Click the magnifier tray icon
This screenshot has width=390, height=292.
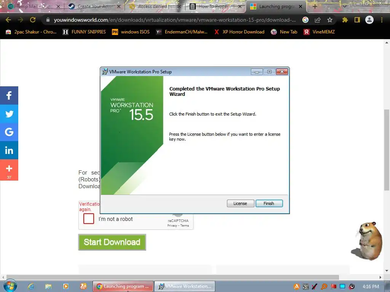pos(324,287)
